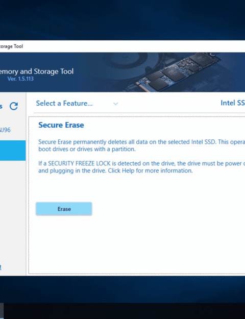Select the drive entry ending in NJ96

(x=5, y=130)
